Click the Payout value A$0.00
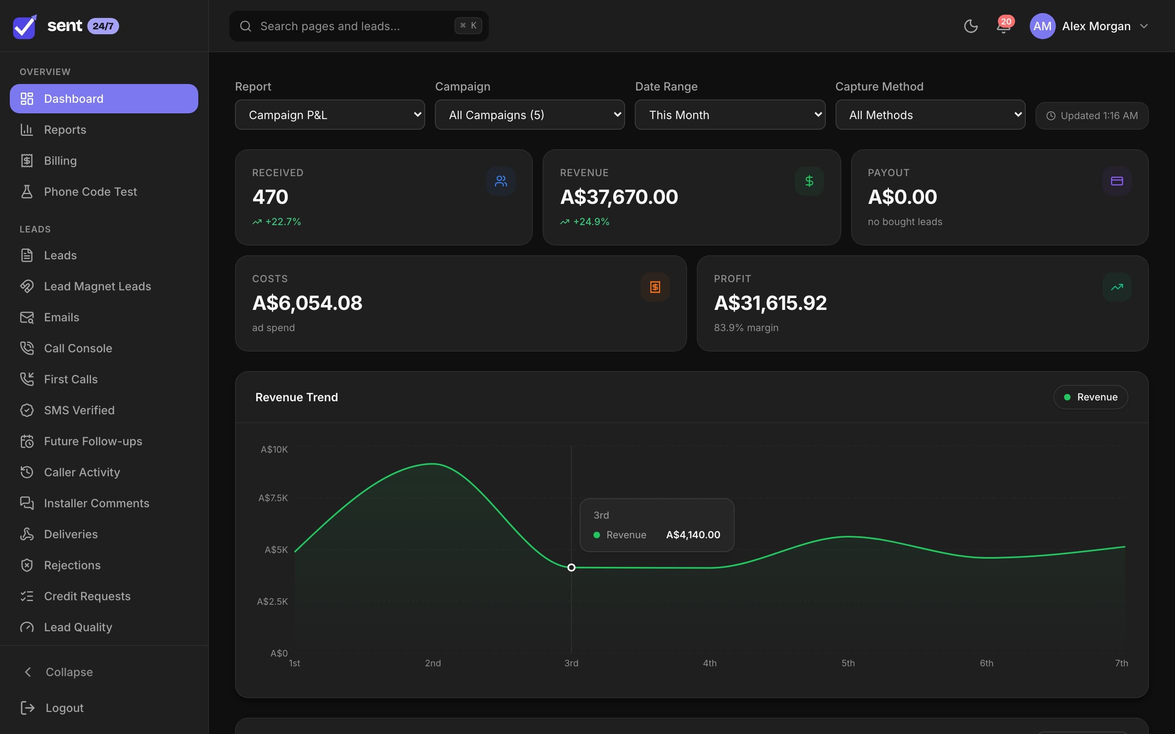This screenshot has width=1175, height=734. pyautogui.click(x=902, y=197)
